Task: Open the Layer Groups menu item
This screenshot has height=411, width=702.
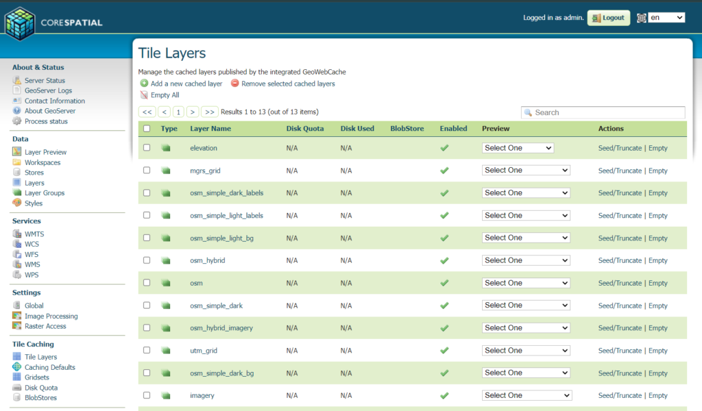Action: [45, 192]
